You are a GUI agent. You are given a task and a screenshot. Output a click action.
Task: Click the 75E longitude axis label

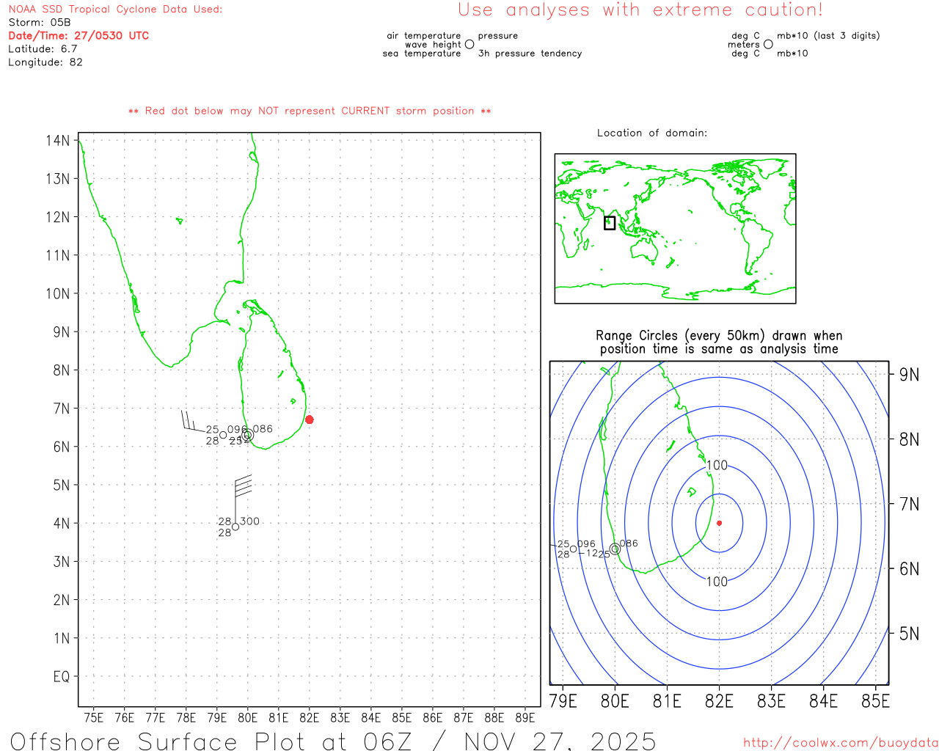94,717
